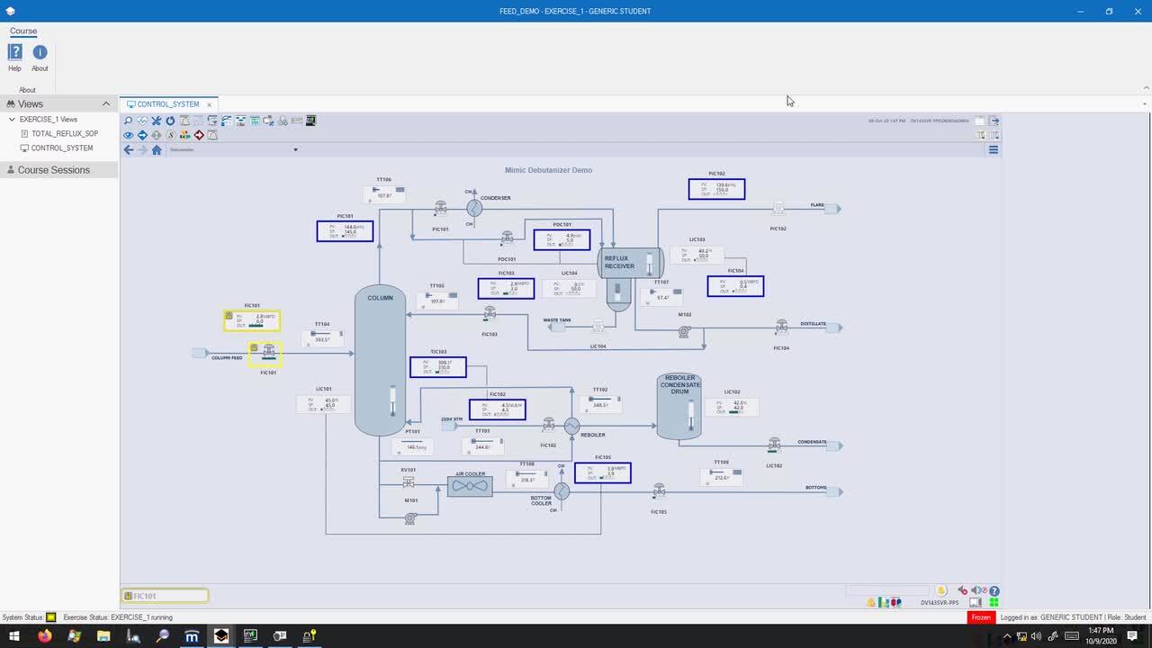Click the black terminal-style toolbar icon
This screenshot has width=1152, height=648.
pyautogui.click(x=311, y=121)
